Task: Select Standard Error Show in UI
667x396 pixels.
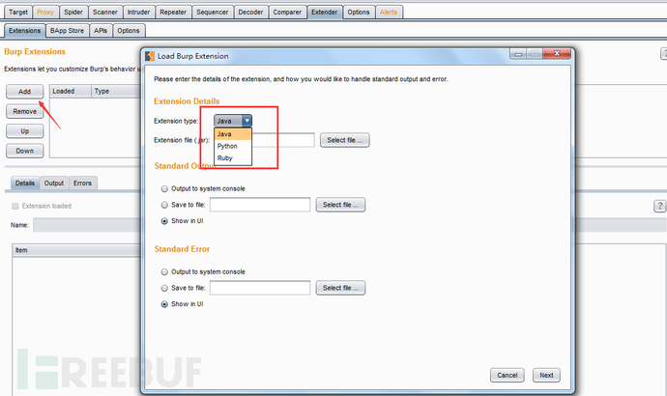Action: 164,304
